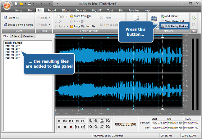This screenshot has height=139, width=202.
Task: Click the Cut button
Action: click(x=59, y=21)
